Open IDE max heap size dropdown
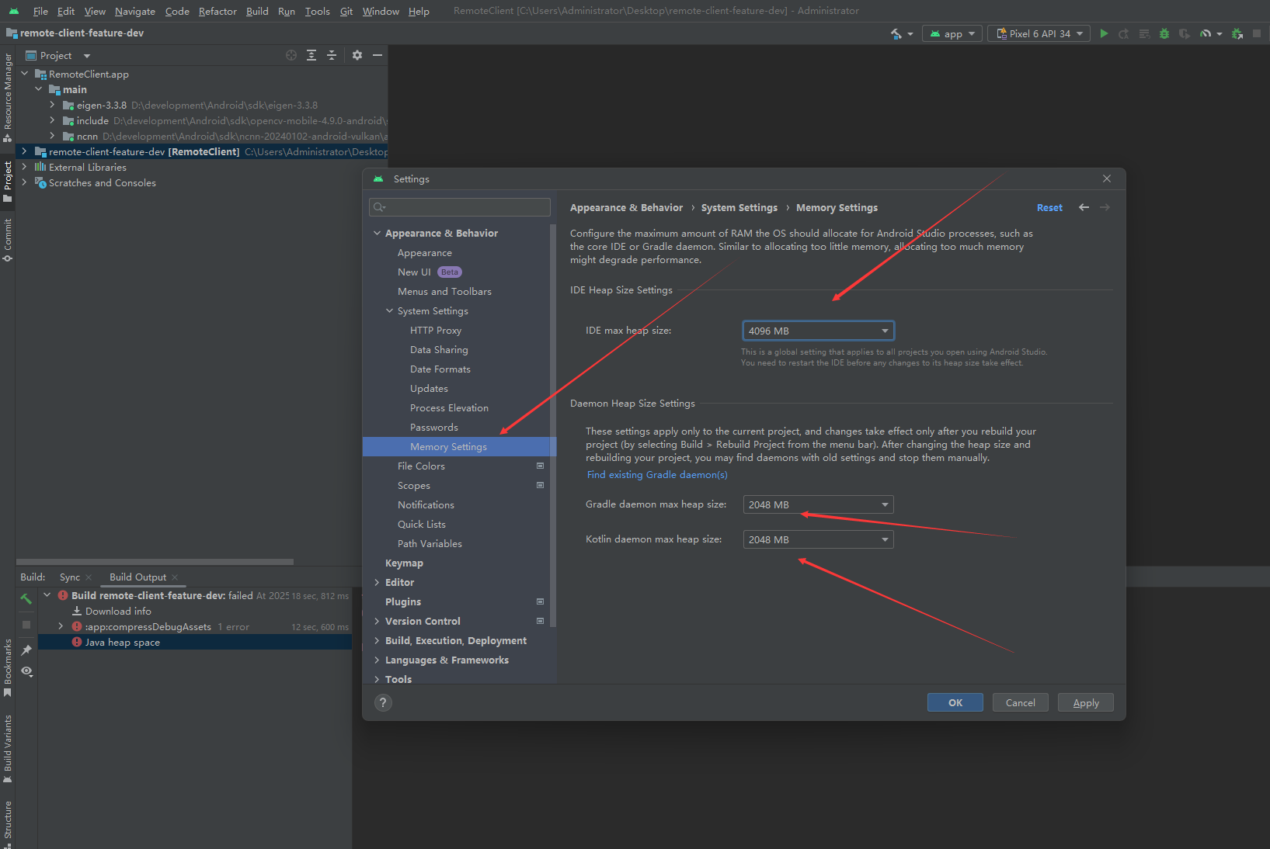Viewport: 1270px width, 849px height. pos(818,331)
